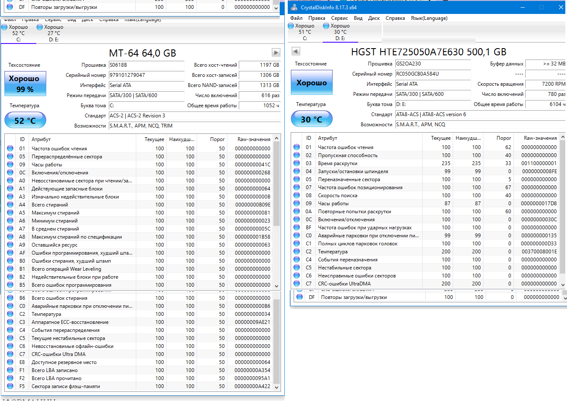Select the D: E: disk tab in right window
The height and width of the screenshot is (402, 567).
[340, 32]
